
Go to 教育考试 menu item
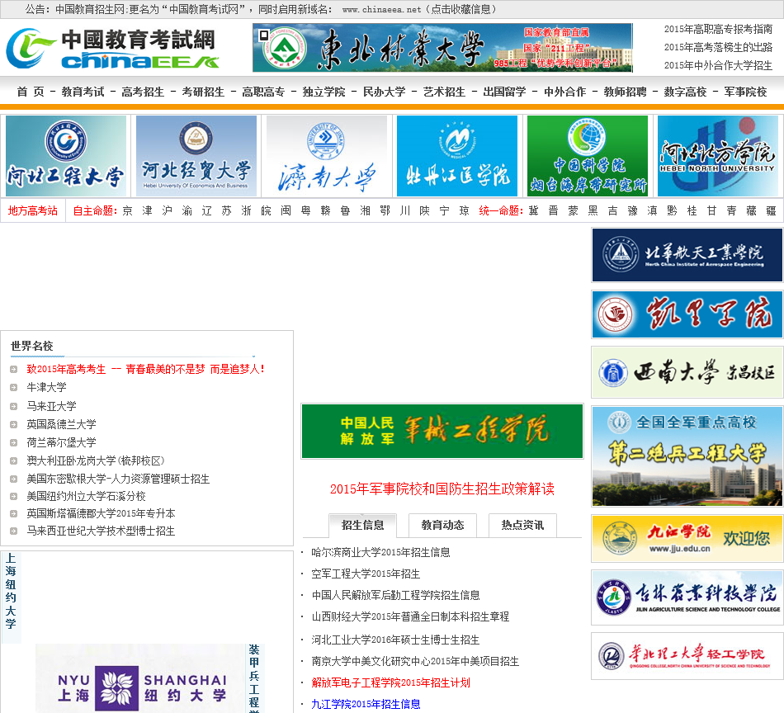click(83, 92)
